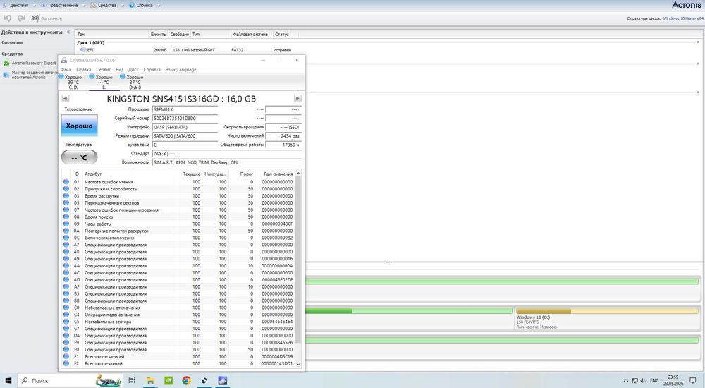This screenshot has width=705, height=388.
Task: Open the Справка menu in Acronis
Action: (144, 6)
